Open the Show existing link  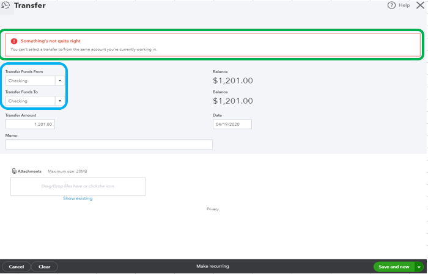78,198
